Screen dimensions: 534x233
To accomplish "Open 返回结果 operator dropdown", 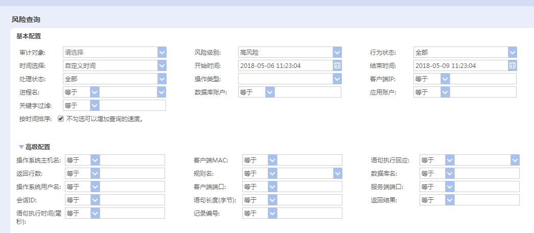I will click(450, 200).
